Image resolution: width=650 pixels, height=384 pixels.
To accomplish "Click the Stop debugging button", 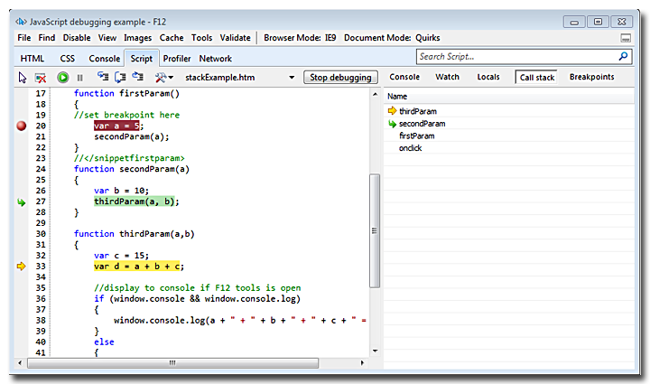I will click(x=340, y=78).
